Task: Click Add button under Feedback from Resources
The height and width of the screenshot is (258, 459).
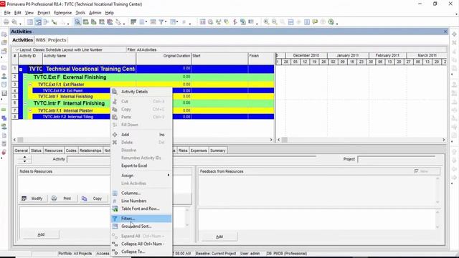Action: click(x=219, y=236)
